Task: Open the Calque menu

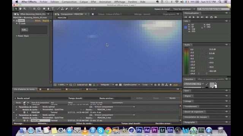Action: tap(84, 2)
